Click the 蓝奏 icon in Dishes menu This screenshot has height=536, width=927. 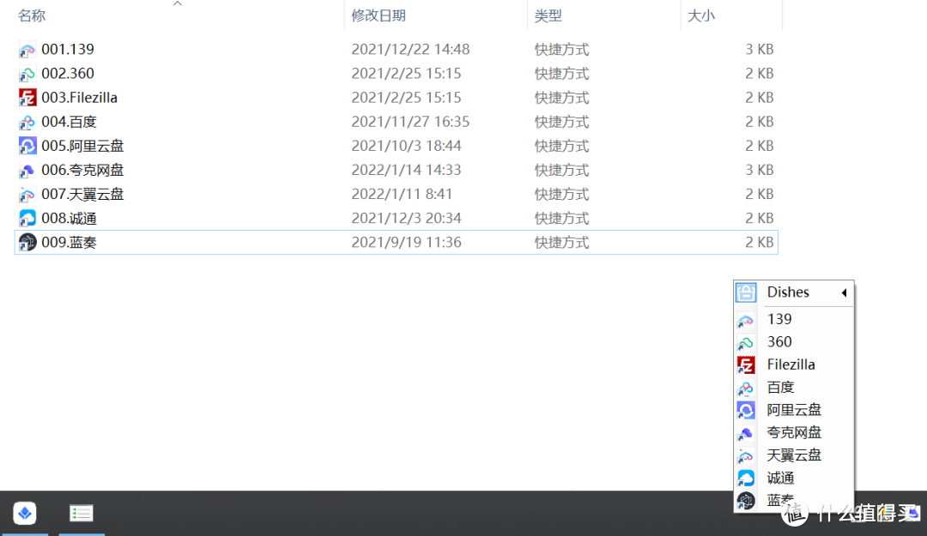point(746,501)
